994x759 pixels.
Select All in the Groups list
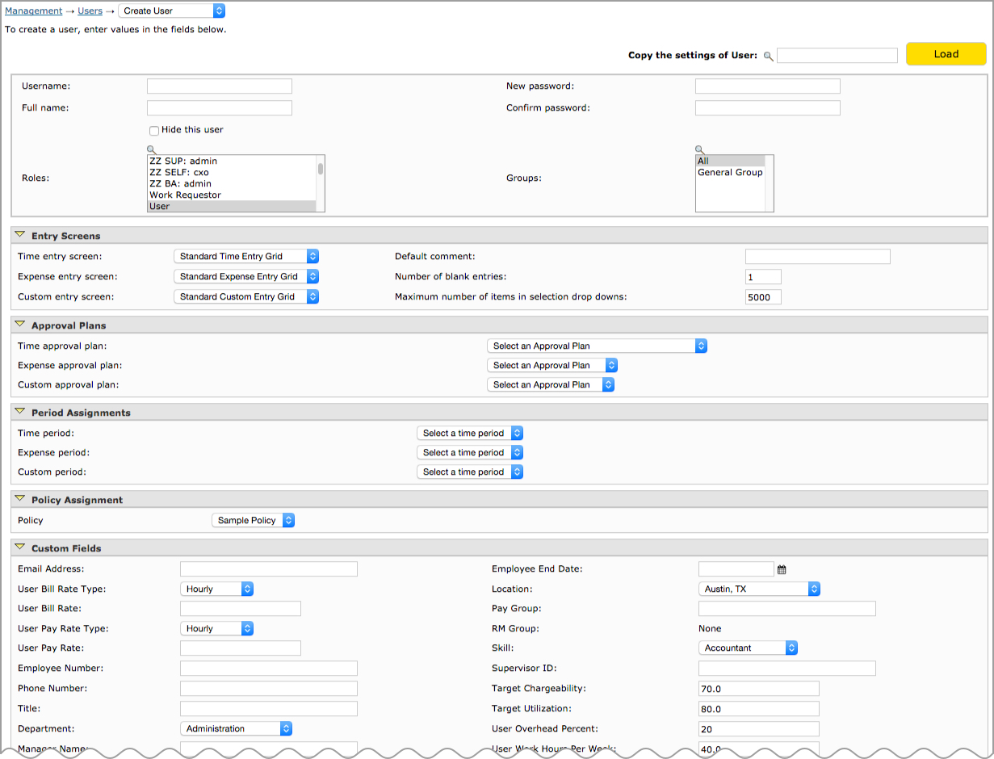pyautogui.click(x=730, y=161)
